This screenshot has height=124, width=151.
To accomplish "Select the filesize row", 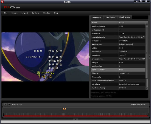I will [118, 73].
